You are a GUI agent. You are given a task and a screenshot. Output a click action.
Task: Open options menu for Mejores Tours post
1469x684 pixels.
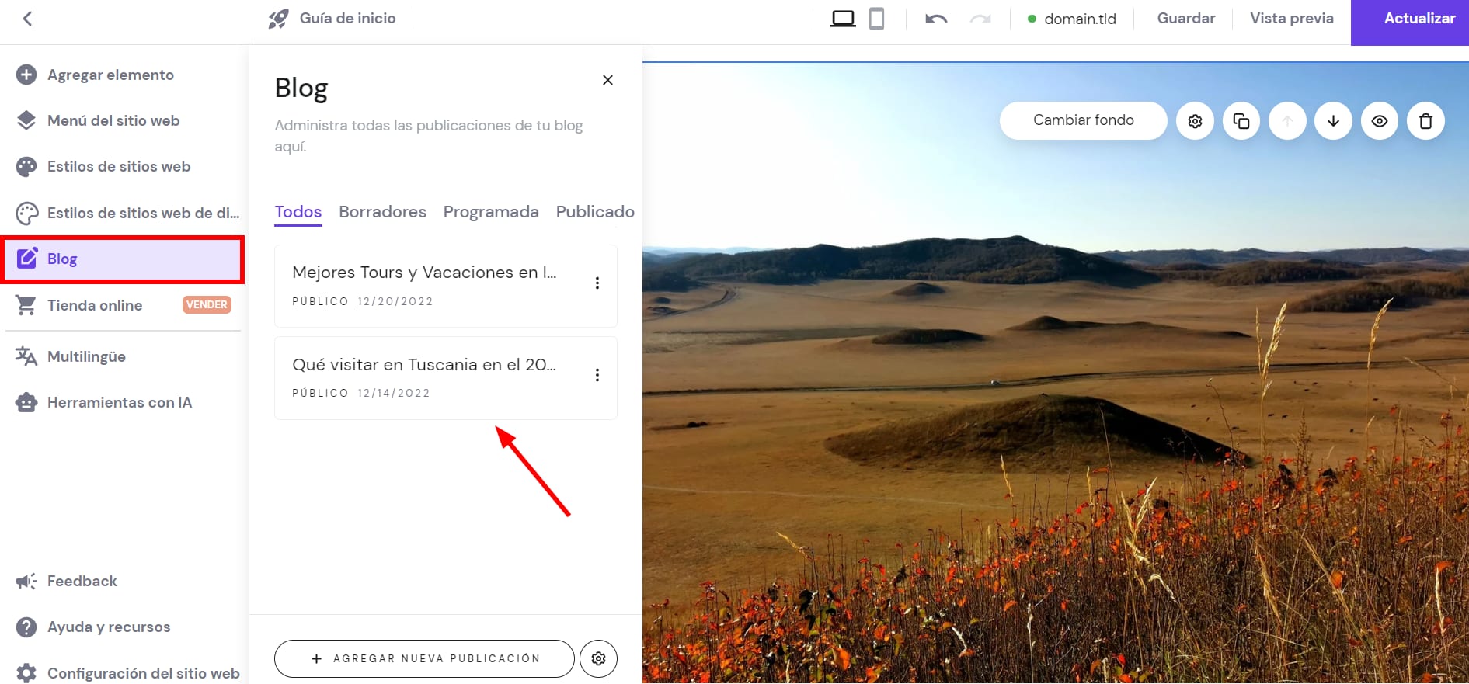(597, 283)
